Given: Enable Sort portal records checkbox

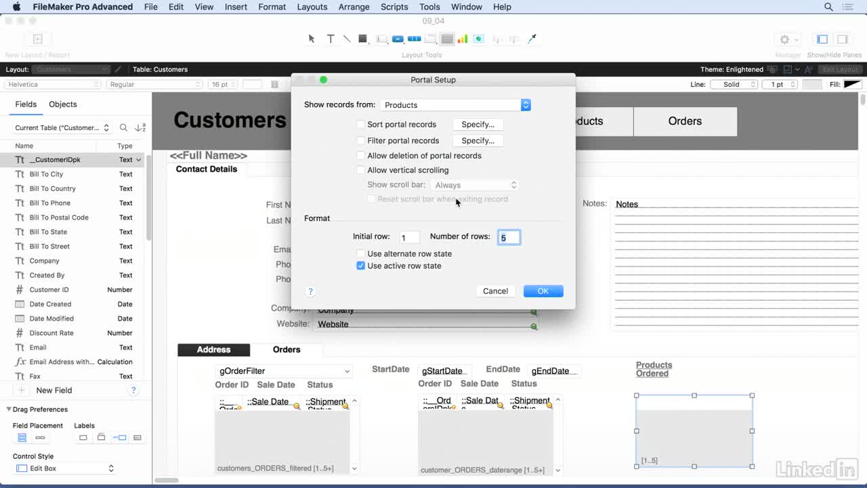Looking at the screenshot, I should (361, 124).
